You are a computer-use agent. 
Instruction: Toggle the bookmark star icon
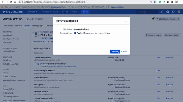click(x=155, y=2)
